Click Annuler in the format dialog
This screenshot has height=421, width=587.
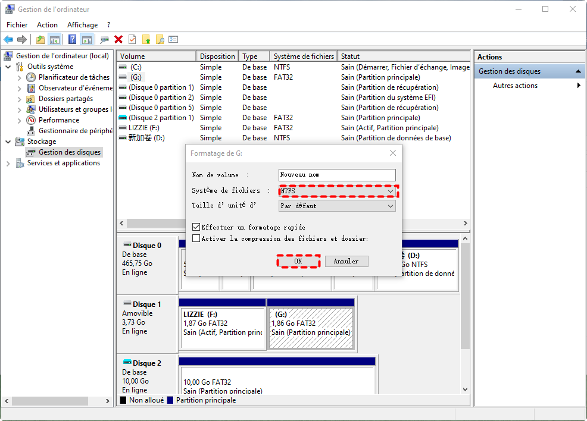(346, 262)
